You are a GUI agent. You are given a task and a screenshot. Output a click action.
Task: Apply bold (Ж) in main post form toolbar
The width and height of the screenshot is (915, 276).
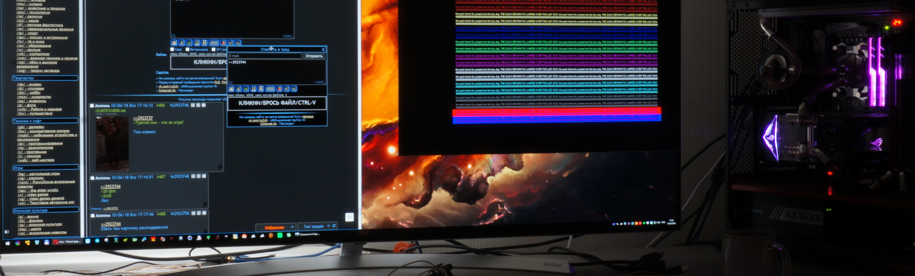[174, 43]
